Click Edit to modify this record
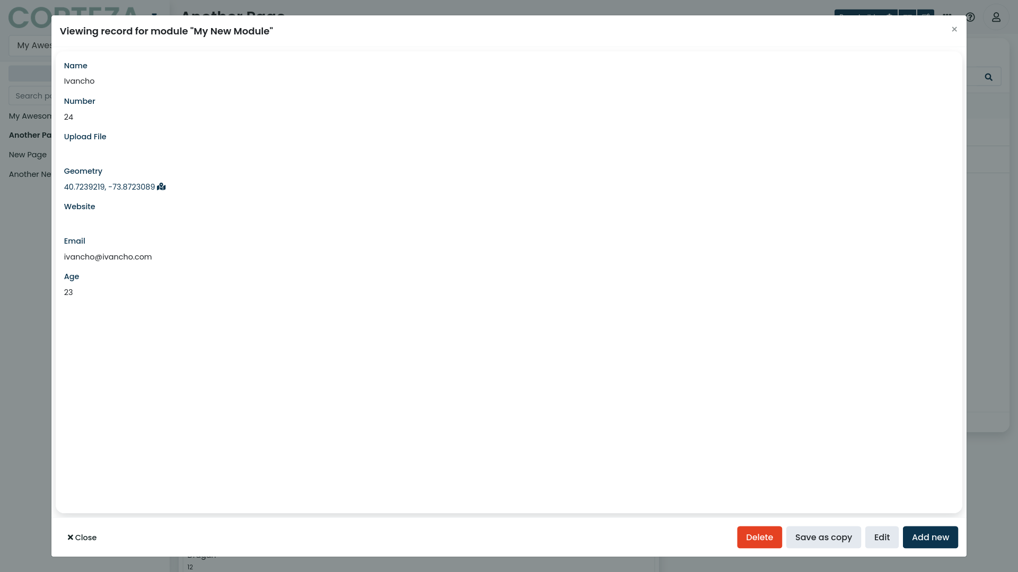This screenshot has height=572, width=1018. (x=882, y=537)
